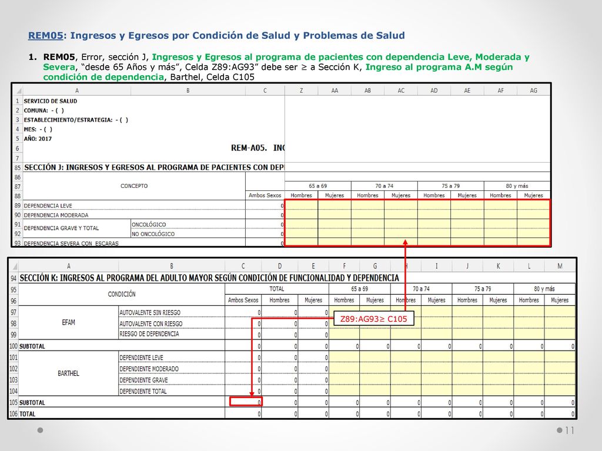The width and height of the screenshot is (602, 451).
Task: Select column AF header
Action: coord(501,90)
